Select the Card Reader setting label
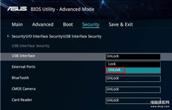The width and height of the screenshot is (172, 110). [22, 100]
